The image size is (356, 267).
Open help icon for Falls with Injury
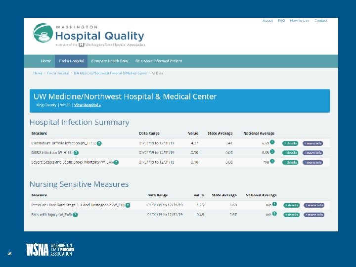75,215
